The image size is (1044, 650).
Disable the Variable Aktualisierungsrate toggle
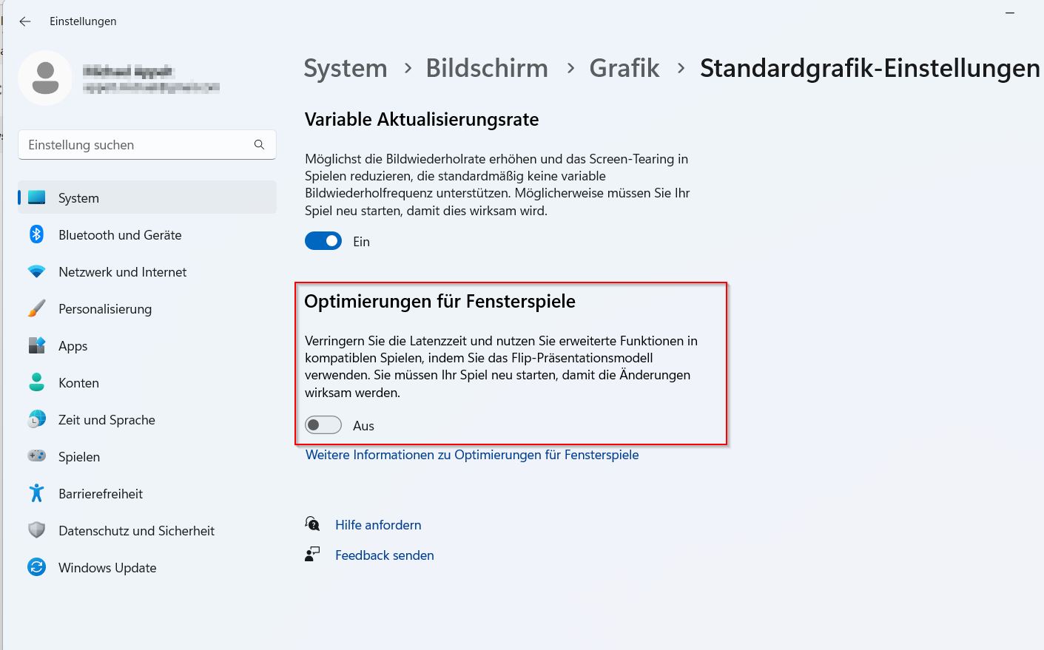click(x=323, y=242)
